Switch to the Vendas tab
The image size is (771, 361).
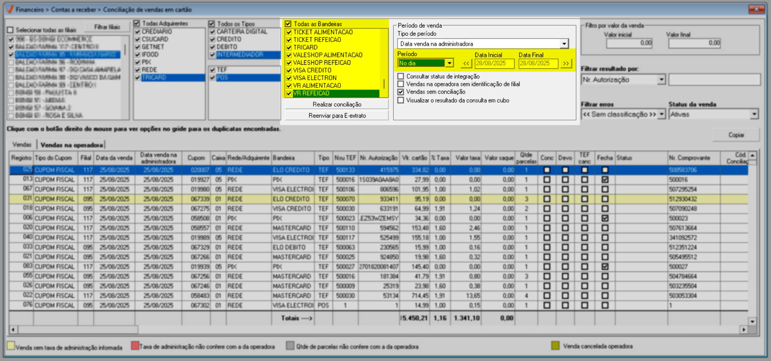(22, 144)
